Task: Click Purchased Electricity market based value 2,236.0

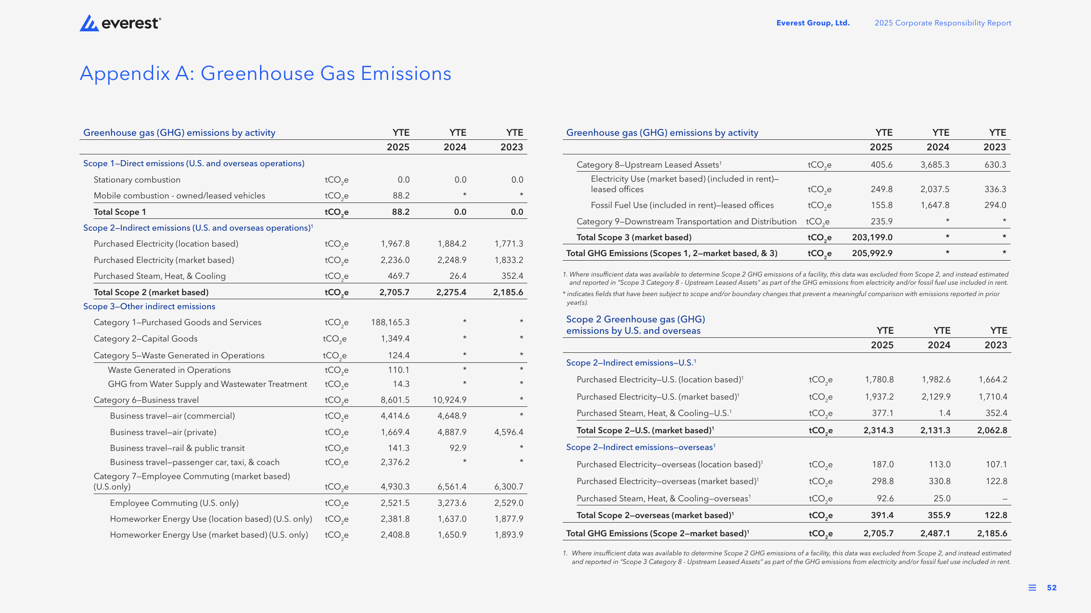Action: 395,260
